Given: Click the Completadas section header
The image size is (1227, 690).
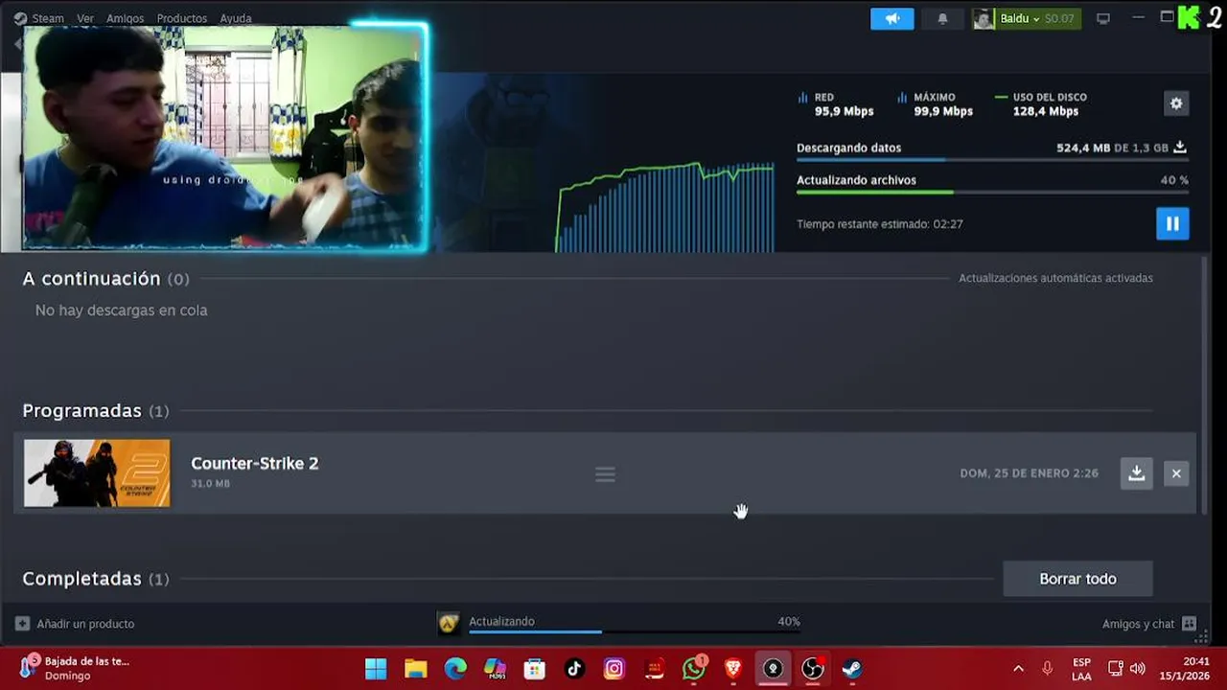Looking at the screenshot, I should 95,579.
